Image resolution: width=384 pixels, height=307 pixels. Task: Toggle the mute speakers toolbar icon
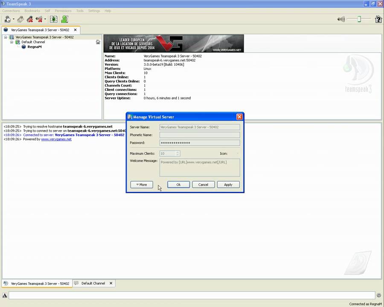pos(39,19)
